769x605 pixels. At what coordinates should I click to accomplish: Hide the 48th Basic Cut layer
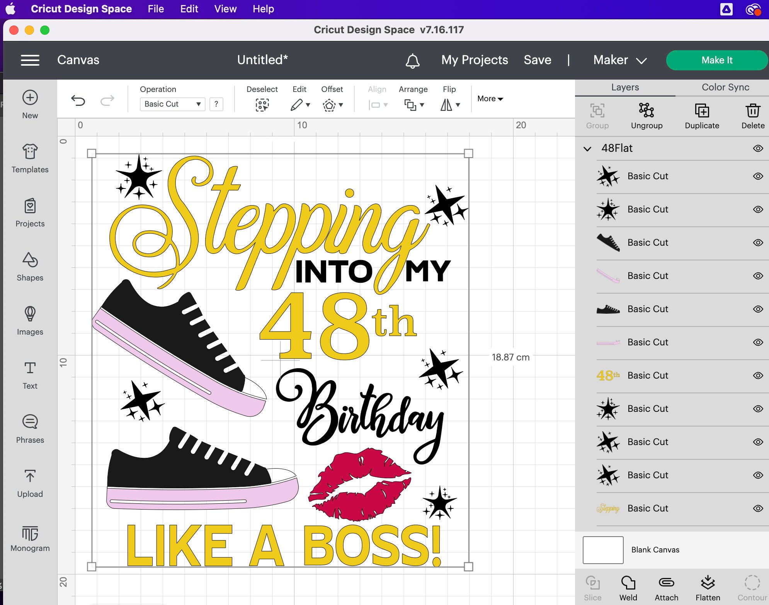pos(757,375)
